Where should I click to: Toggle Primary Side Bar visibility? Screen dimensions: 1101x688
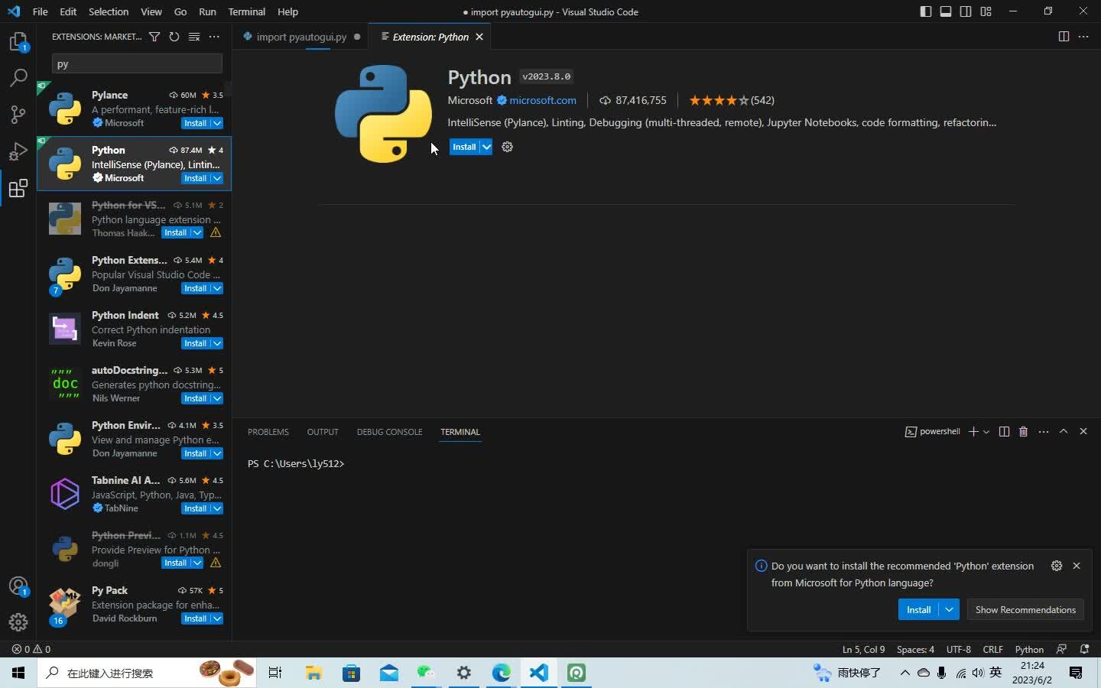[x=926, y=11]
